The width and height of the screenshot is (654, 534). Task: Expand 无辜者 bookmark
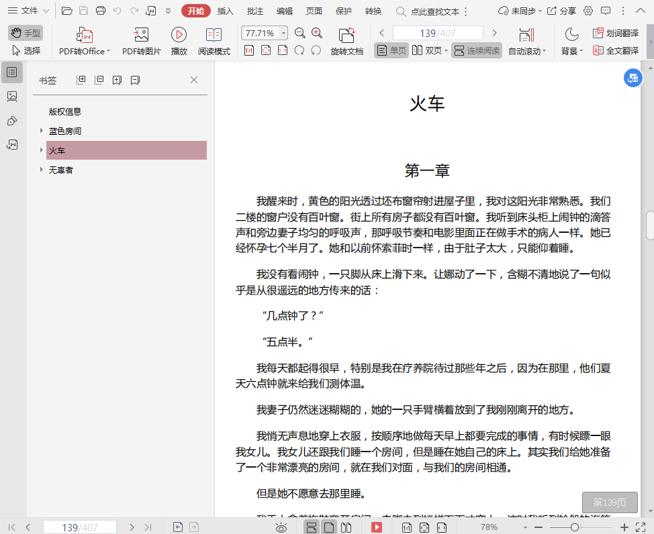[x=41, y=169]
